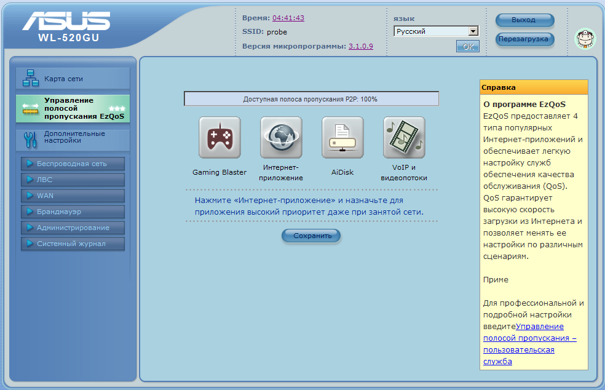Screen dimensions: 605x390
Task: Open Дополнительные настройки section
Action: pos(73,140)
